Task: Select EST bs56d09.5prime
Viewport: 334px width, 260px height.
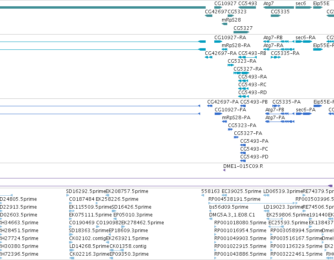Action: point(229,207)
